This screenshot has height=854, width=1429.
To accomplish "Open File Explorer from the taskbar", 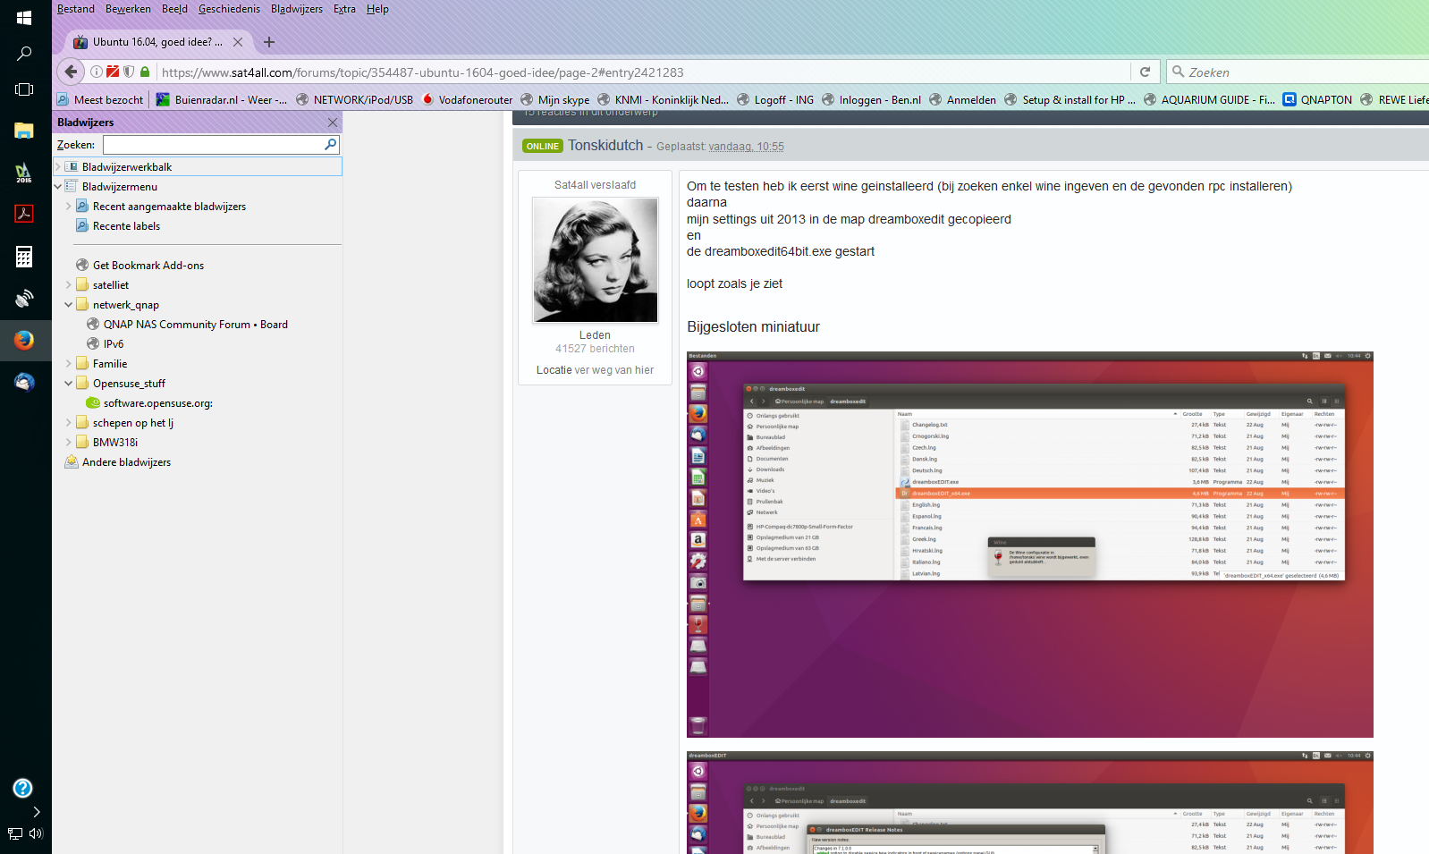I will (24, 131).
